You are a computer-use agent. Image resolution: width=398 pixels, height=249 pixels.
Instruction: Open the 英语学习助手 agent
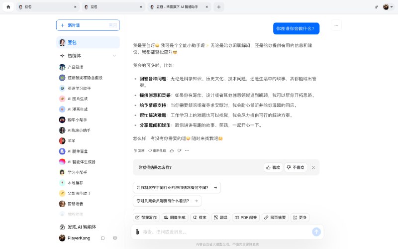tap(88, 88)
